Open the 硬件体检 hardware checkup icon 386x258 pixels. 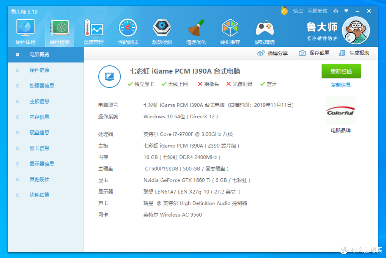[25, 32]
